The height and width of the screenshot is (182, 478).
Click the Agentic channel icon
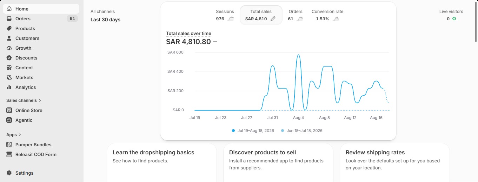point(9,120)
